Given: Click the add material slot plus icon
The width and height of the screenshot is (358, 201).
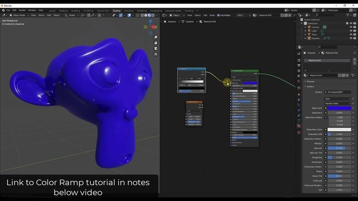Looking at the screenshot, I should pyautogui.click(x=355, y=60).
